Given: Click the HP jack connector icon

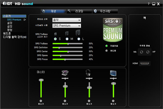Looking at the screenshot, I should click(x=148, y=52).
